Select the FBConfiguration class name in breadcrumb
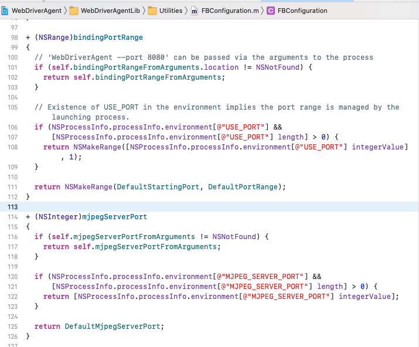Image resolution: width=419 pixels, height=347 pixels. [x=302, y=11]
